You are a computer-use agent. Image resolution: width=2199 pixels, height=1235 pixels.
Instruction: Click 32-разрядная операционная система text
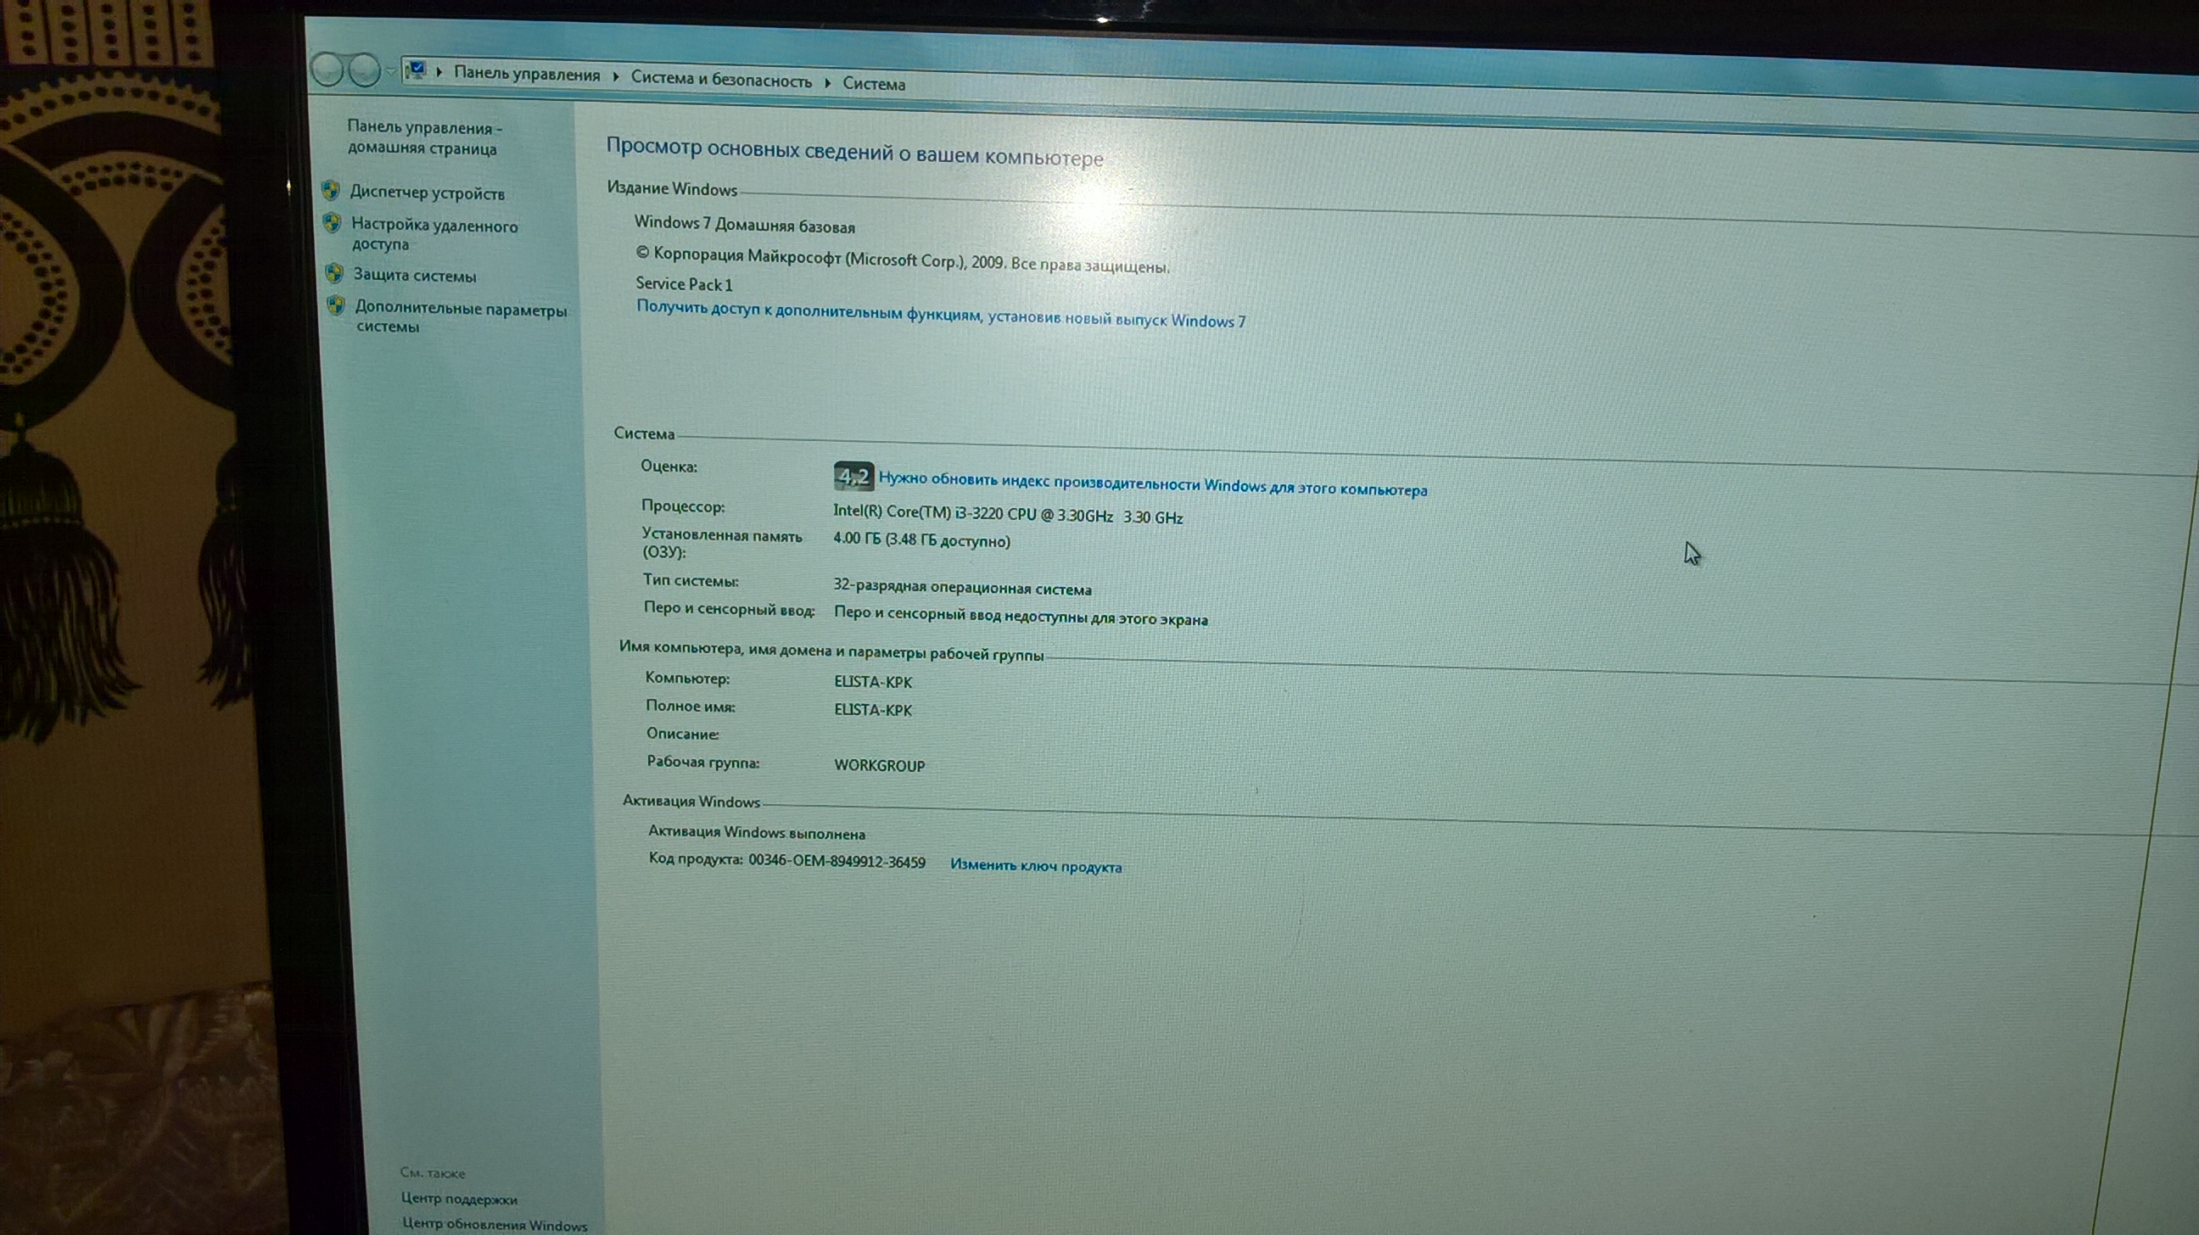[962, 587]
